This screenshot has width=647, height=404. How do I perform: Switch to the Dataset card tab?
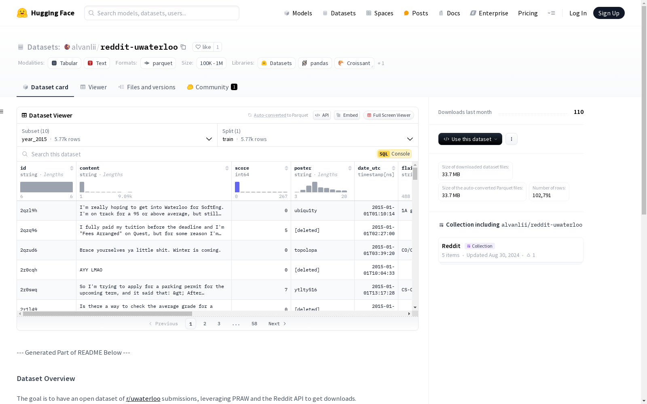(x=45, y=87)
